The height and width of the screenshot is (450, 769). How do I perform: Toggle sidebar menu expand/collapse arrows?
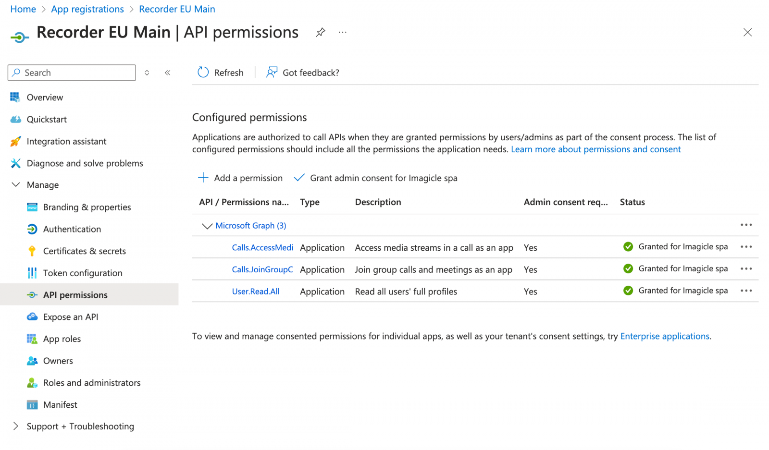pyautogui.click(x=147, y=73)
